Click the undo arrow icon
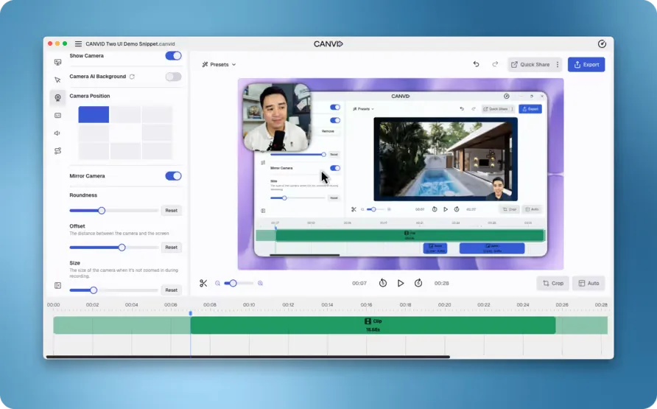The image size is (657, 409). [476, 64]
